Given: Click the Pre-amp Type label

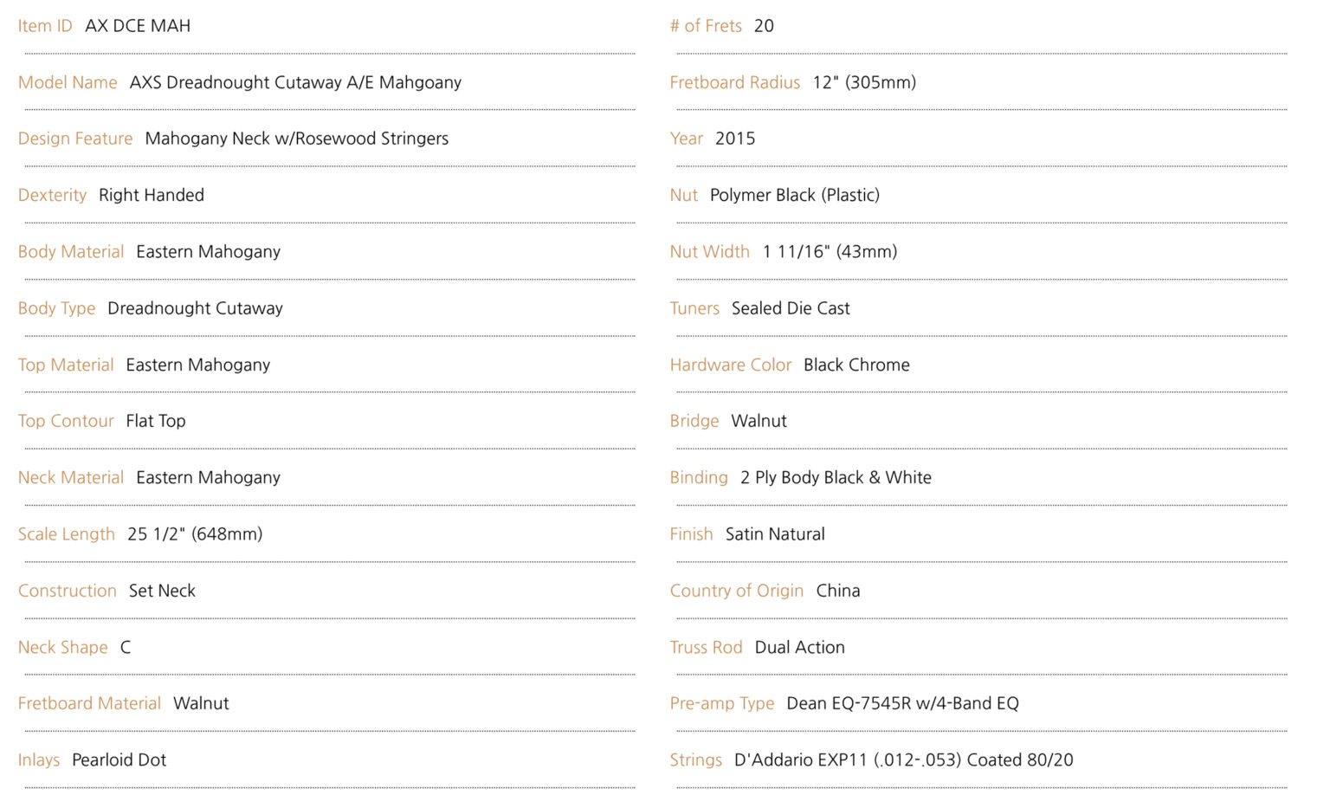Looking at the screenshot, I should (722, 703).
